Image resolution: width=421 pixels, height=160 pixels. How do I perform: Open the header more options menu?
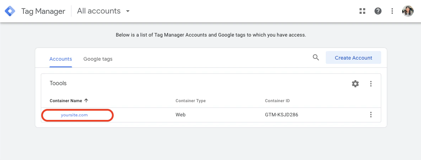click(x=392, y=11)
